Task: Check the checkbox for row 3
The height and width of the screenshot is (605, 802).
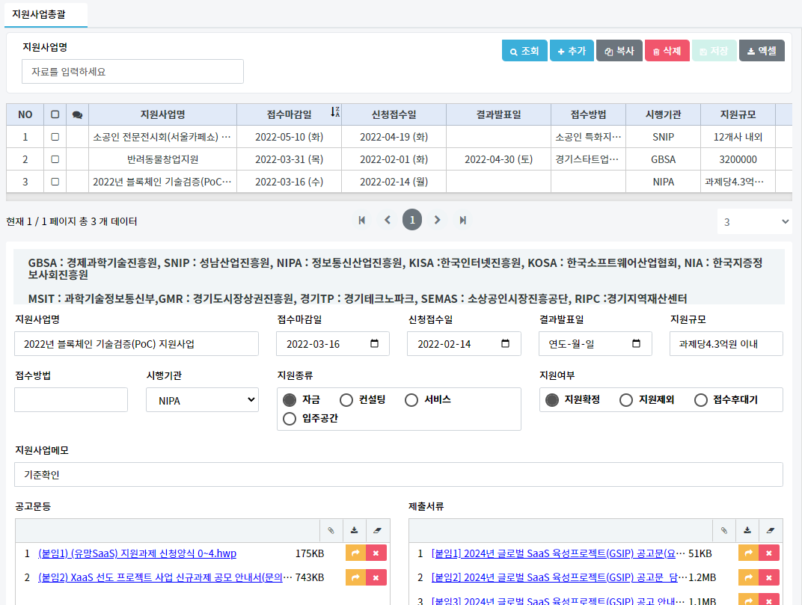Action: (55, 182)
